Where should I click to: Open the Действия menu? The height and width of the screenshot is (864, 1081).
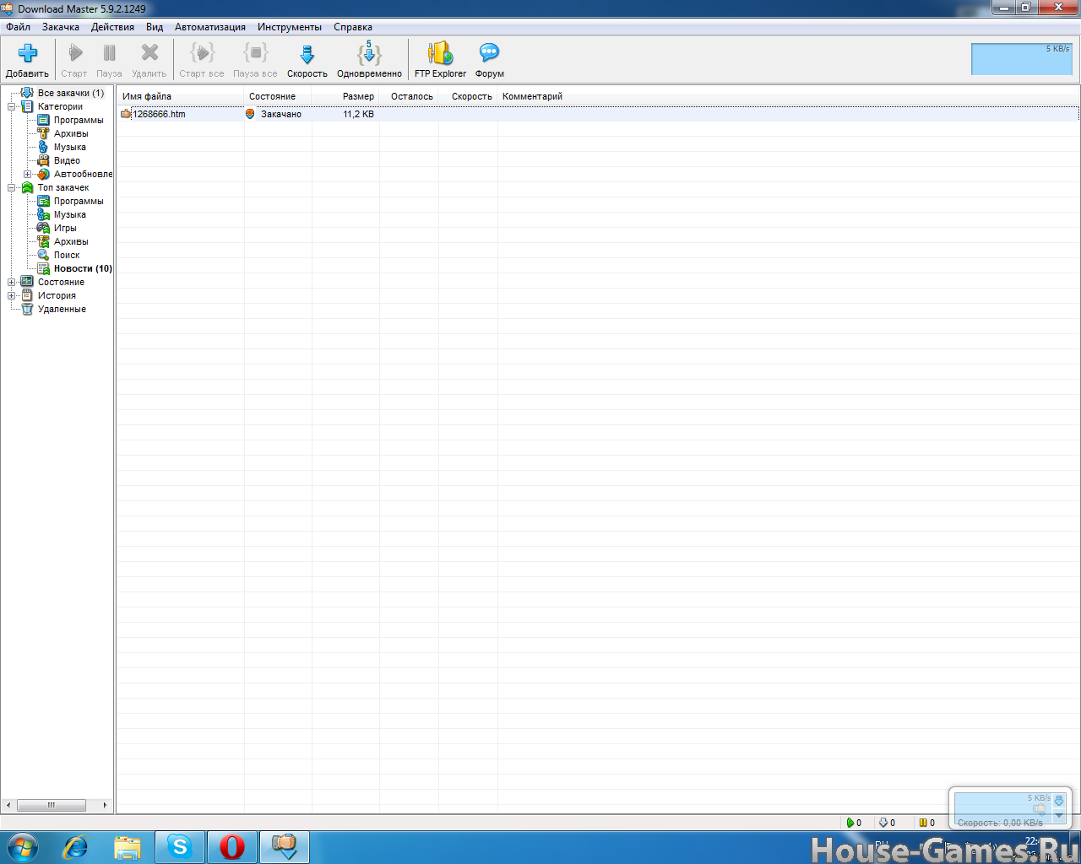point(112,27)
